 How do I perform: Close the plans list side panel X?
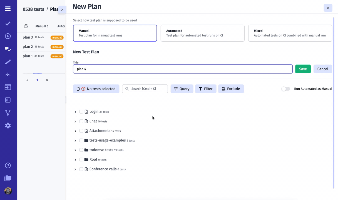tap(62, 9)
